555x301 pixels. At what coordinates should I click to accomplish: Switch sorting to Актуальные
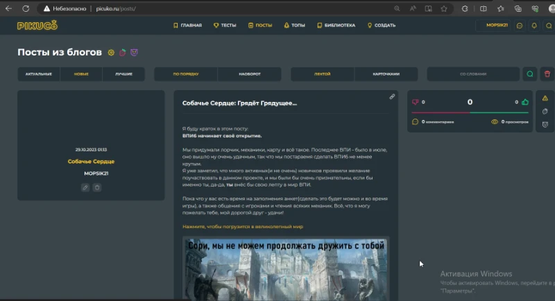[39, 74]
